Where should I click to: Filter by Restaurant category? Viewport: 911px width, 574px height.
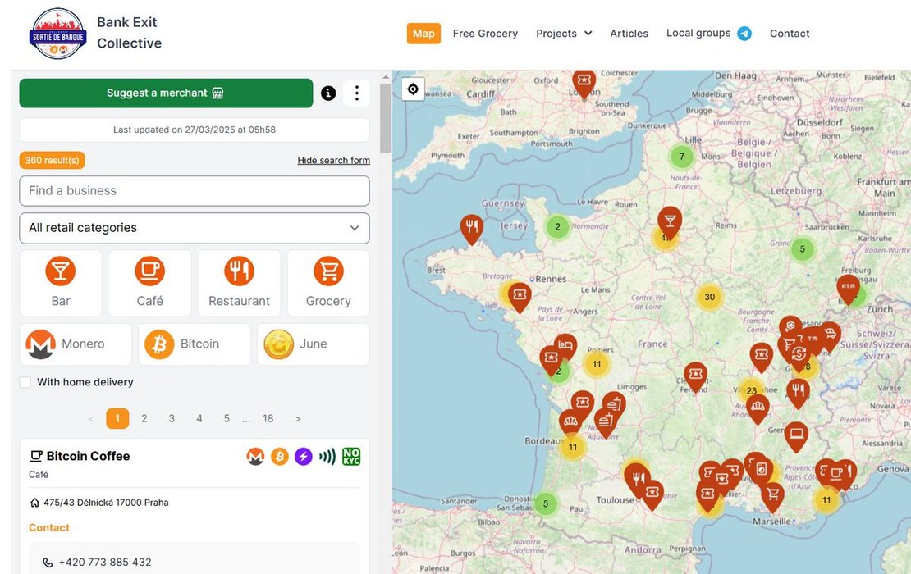pyautogui.click(x=239, y=283)
